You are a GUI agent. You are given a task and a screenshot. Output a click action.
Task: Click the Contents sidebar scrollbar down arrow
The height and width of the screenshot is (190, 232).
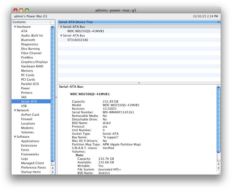point(53,172)
